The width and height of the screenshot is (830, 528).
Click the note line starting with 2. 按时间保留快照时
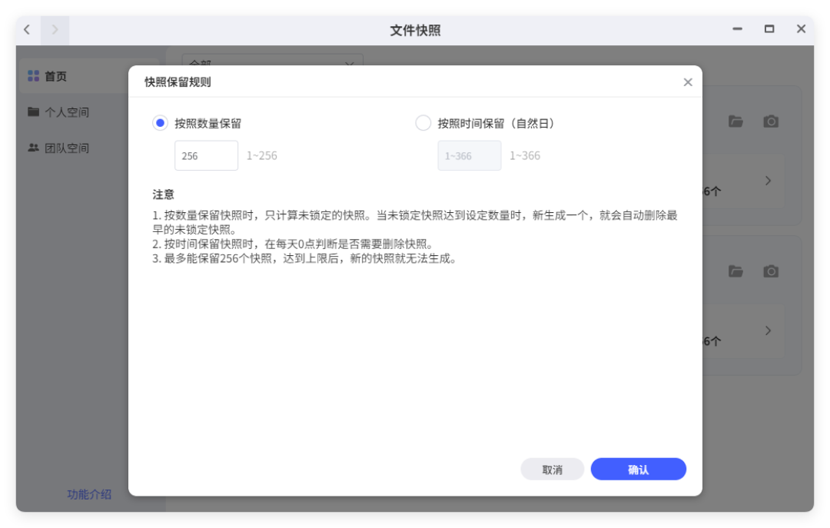294,244
